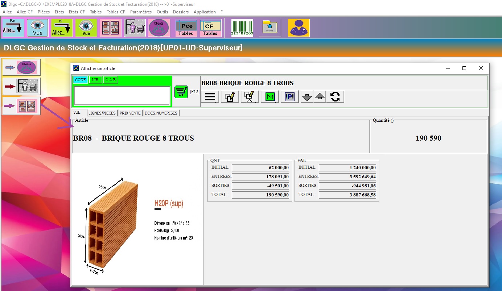502x291 pixels.
Task: Open the purple Clients toolbar icon
Action: tap(159, 28)
